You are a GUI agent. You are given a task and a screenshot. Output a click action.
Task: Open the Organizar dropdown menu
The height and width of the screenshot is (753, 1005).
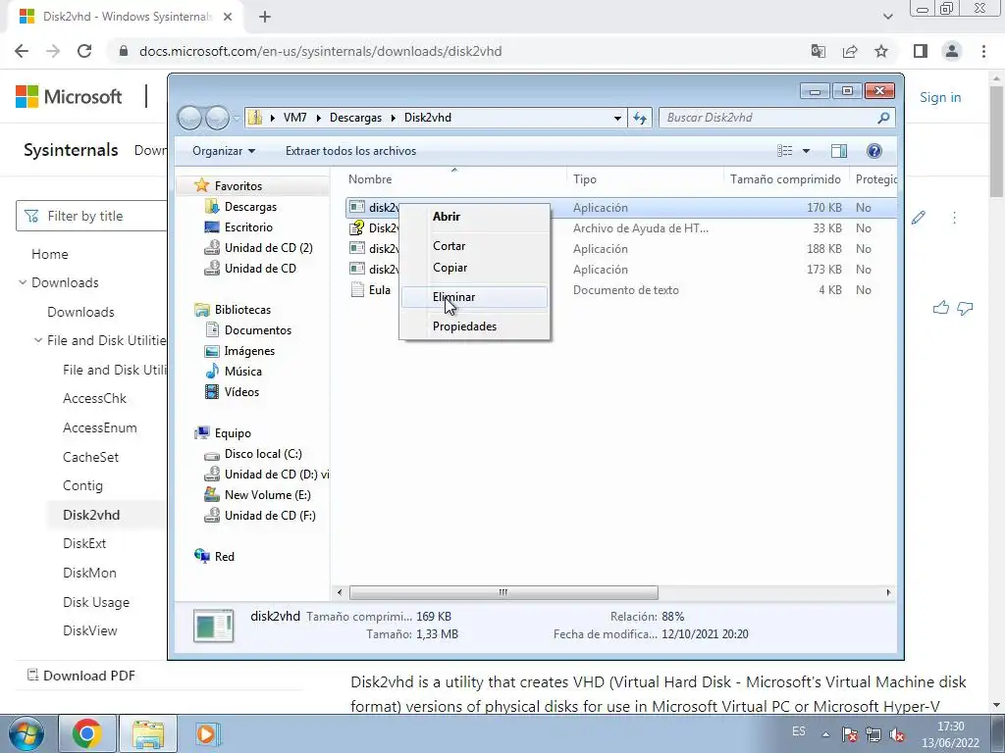(x=224, y=151)
